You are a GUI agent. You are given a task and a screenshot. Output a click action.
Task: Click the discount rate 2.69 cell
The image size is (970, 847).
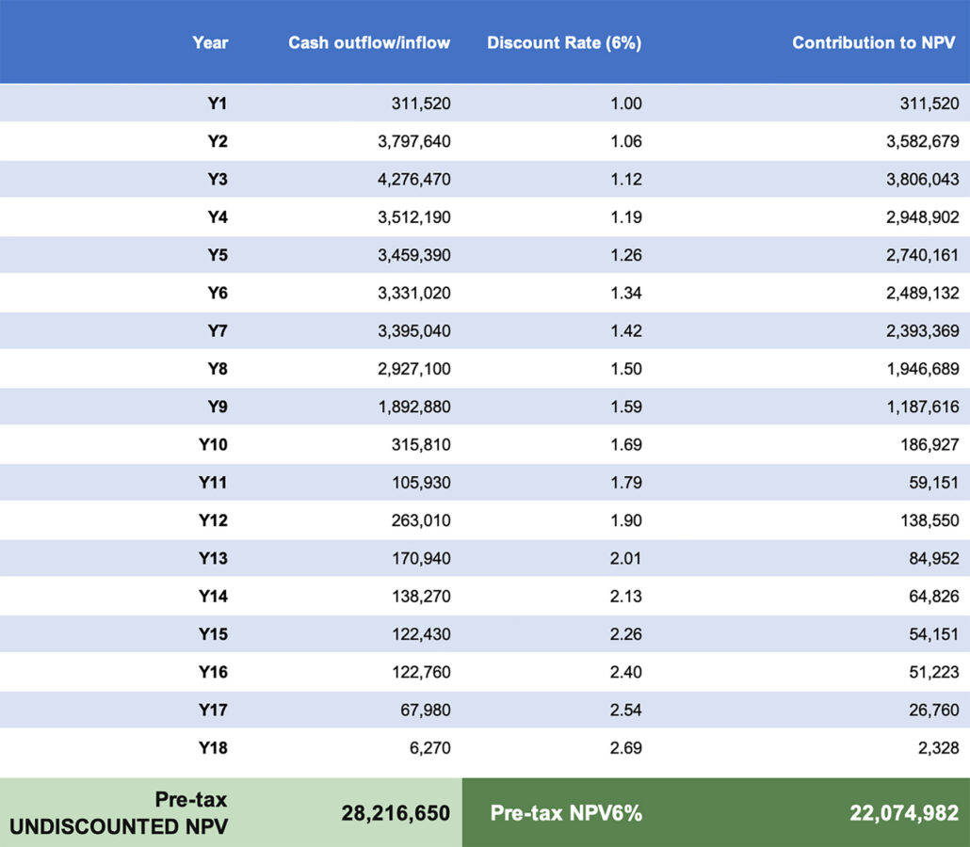pos(625,747)
